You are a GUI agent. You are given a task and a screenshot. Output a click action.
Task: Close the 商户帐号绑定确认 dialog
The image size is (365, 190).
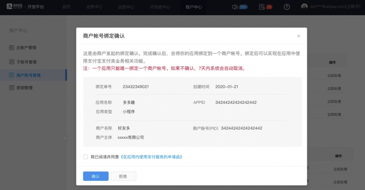[298, 36]
